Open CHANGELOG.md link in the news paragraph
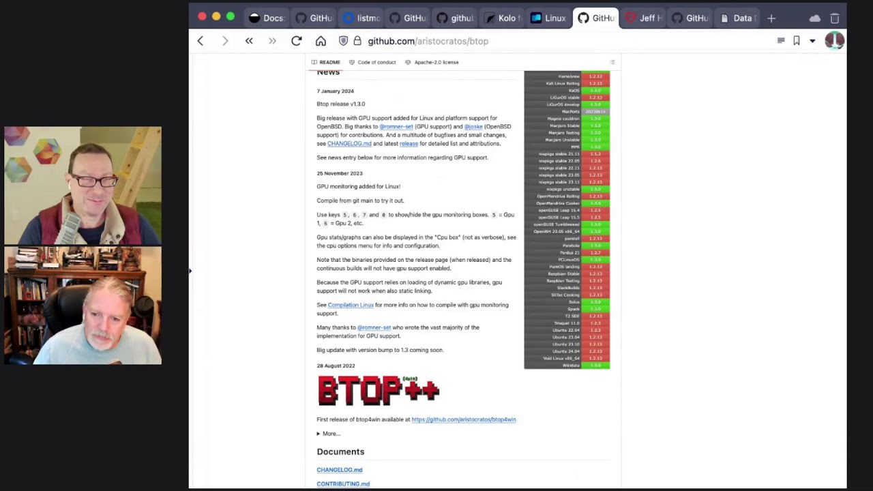873x491 pixels. tap(349, 143)
